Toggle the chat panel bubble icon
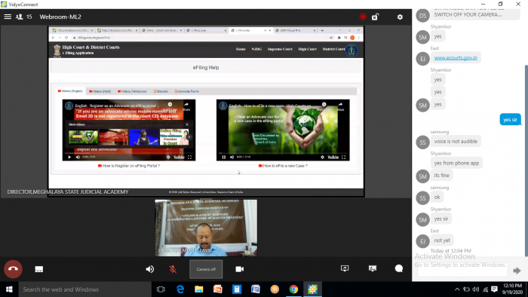This screenshot has width=528, height=297. pos(399,268)
